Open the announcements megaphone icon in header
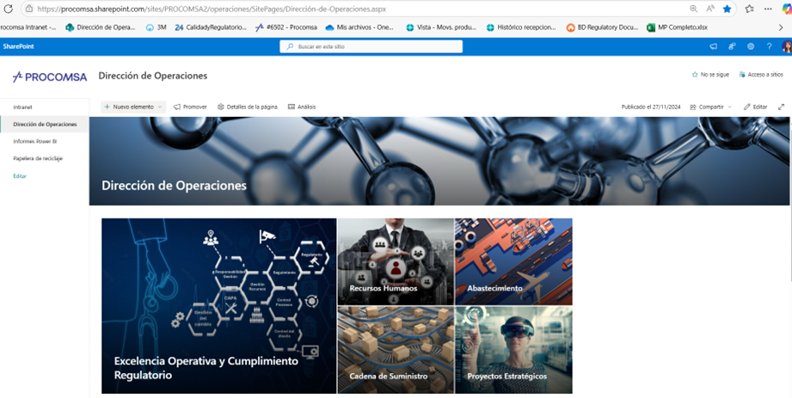Screen dimensions: 792x398 (713, 46)
